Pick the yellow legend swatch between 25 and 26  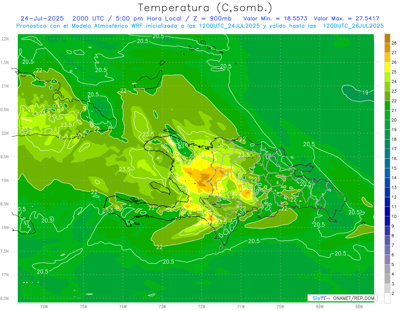click(388, 67)
